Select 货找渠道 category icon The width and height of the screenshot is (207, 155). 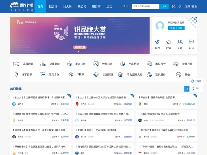[43, 64]
